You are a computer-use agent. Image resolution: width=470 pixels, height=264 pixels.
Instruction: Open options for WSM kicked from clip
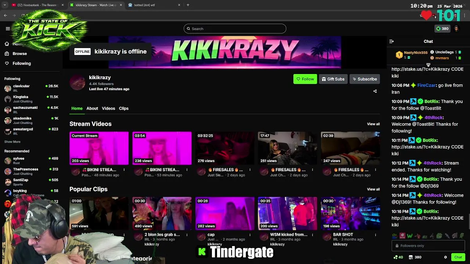312,235
